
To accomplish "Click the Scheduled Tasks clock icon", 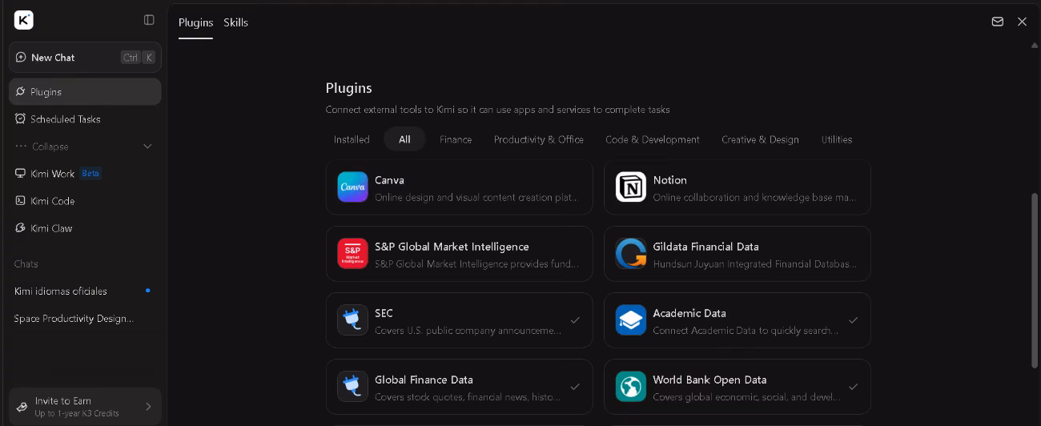I will pos(21,119).
